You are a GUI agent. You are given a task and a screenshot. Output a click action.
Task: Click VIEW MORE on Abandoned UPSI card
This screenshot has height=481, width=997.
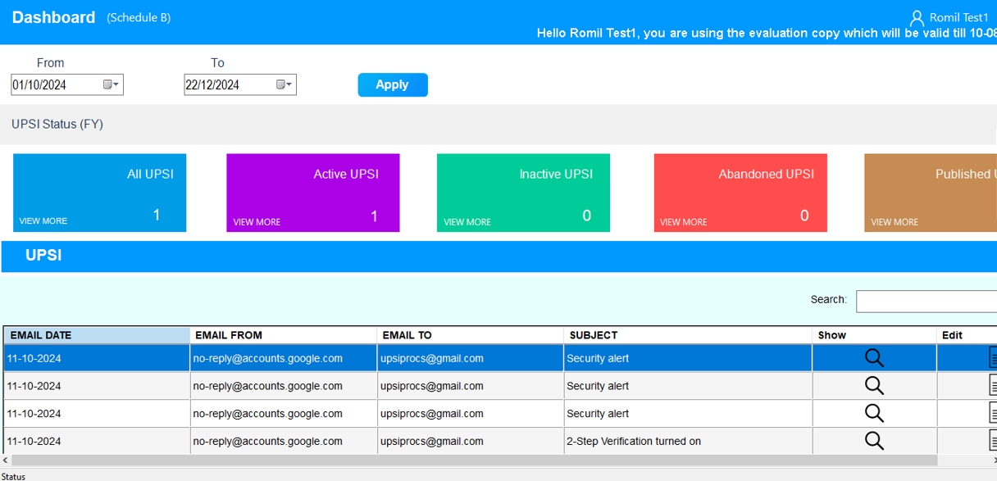coord(684,222)
